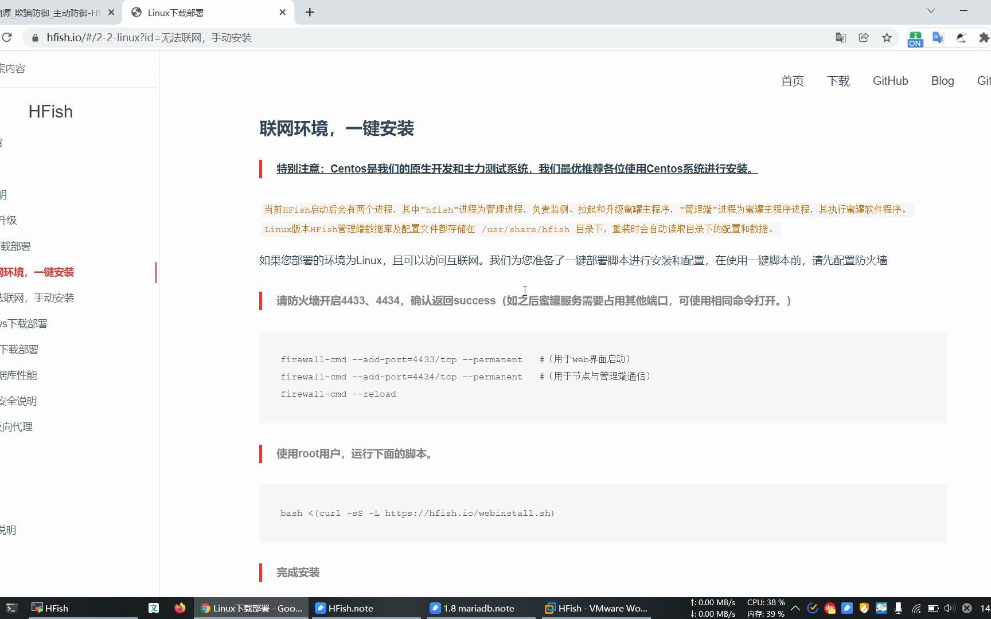Open sidebar item ending in 升级
Image resolution: width=991 pixels, height=619 pixels.
click(9, 221)
